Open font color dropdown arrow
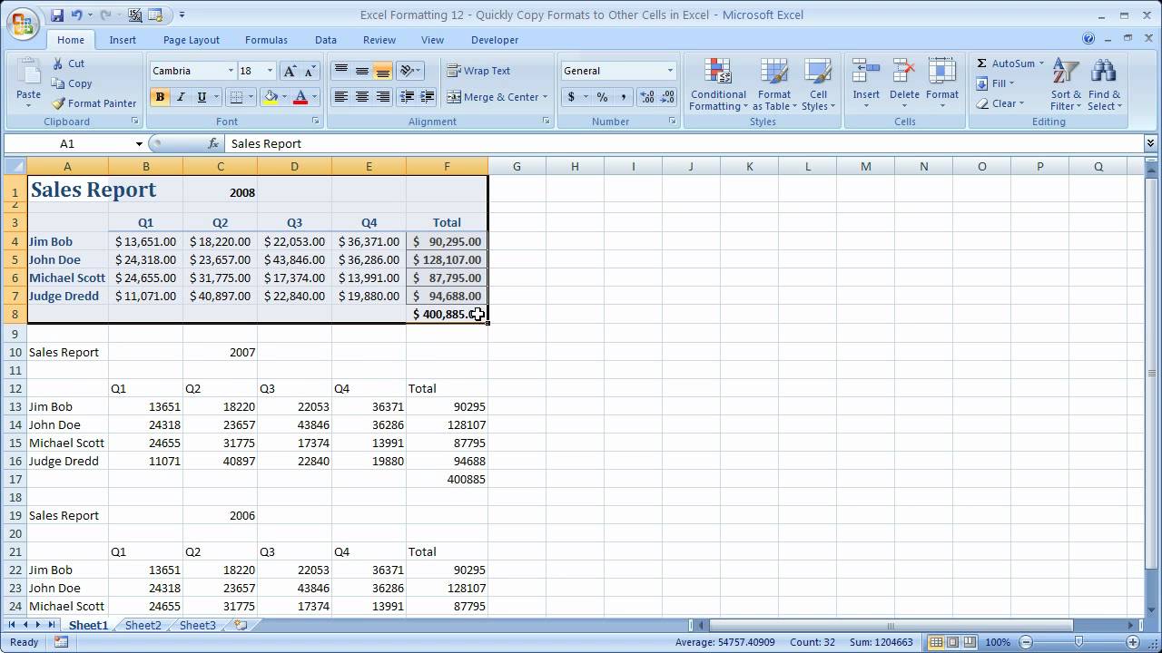This screenshot has height=653, width=1162. tap(315, 97)
